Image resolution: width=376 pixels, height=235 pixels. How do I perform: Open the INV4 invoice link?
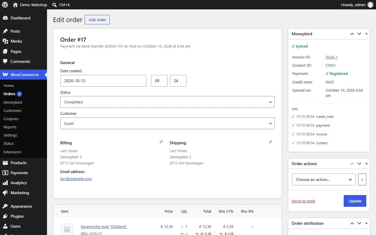332,57
